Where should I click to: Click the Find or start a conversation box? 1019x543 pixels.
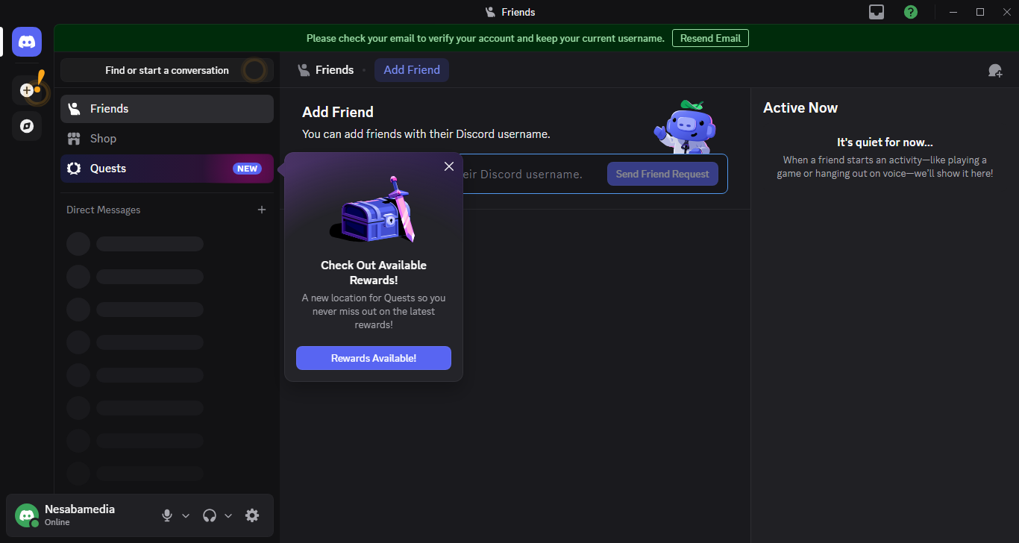tap(166, 70)
